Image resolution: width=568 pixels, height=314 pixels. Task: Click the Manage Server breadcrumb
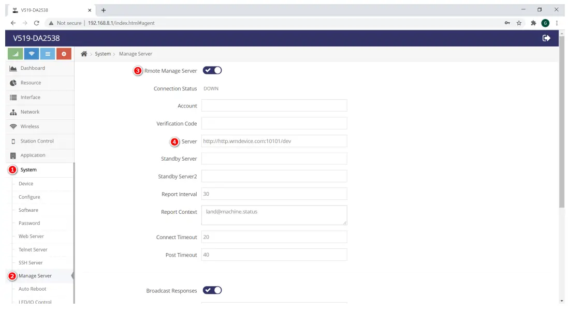click(x=136, y=54)
